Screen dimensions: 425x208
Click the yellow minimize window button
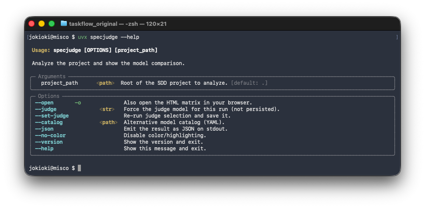pos(42,24)
